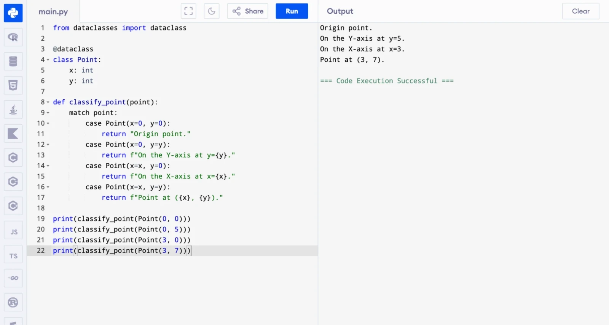Viewport: 609px width, 325px height.
Task: Select the main.py file tab
Action: (x=53, y=11)
